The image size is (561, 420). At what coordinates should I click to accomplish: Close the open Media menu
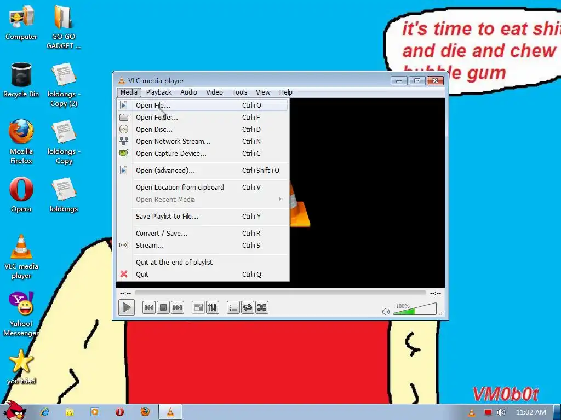129,92
